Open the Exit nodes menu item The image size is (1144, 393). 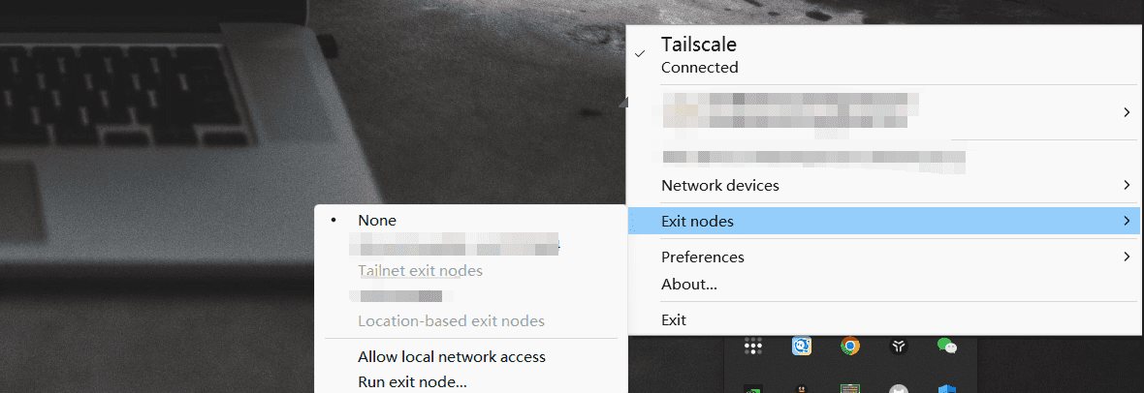(883, 221)
